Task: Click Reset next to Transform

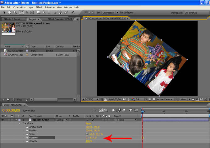Action: (x=89, y=124)
